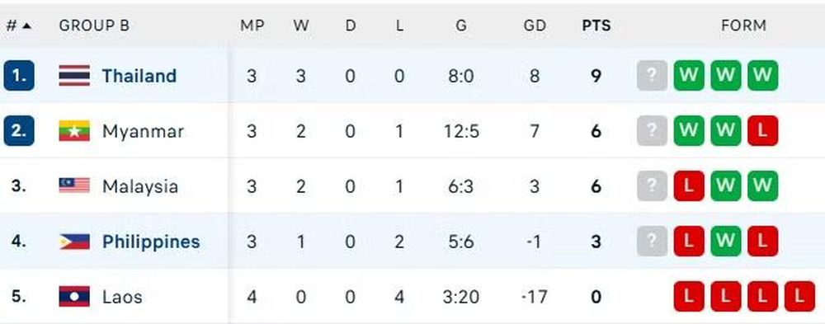This screenshot has width=825, height=324.
Task: Click the MP column header
Action: [252, 26]
